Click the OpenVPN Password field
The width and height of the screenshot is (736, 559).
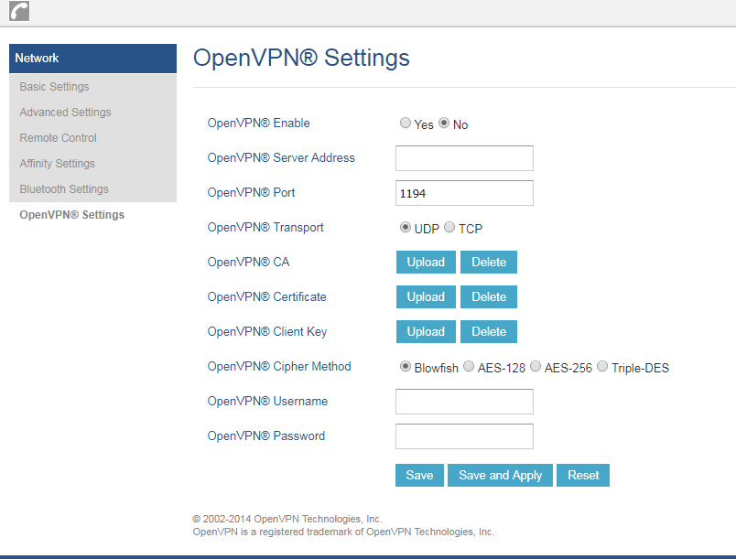[464, 436]
